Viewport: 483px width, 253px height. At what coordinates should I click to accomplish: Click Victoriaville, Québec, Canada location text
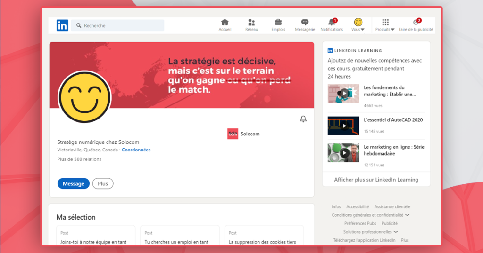point(87,150)
